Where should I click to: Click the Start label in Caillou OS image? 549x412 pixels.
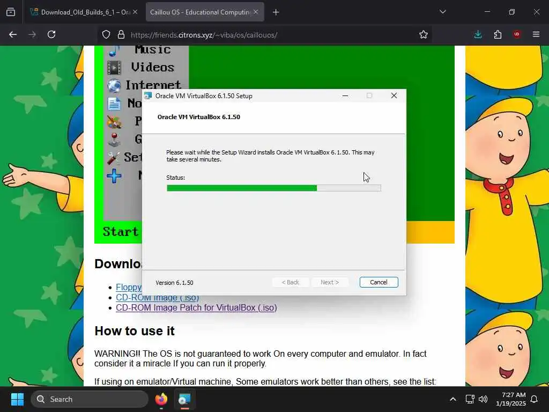pos(121,232)
